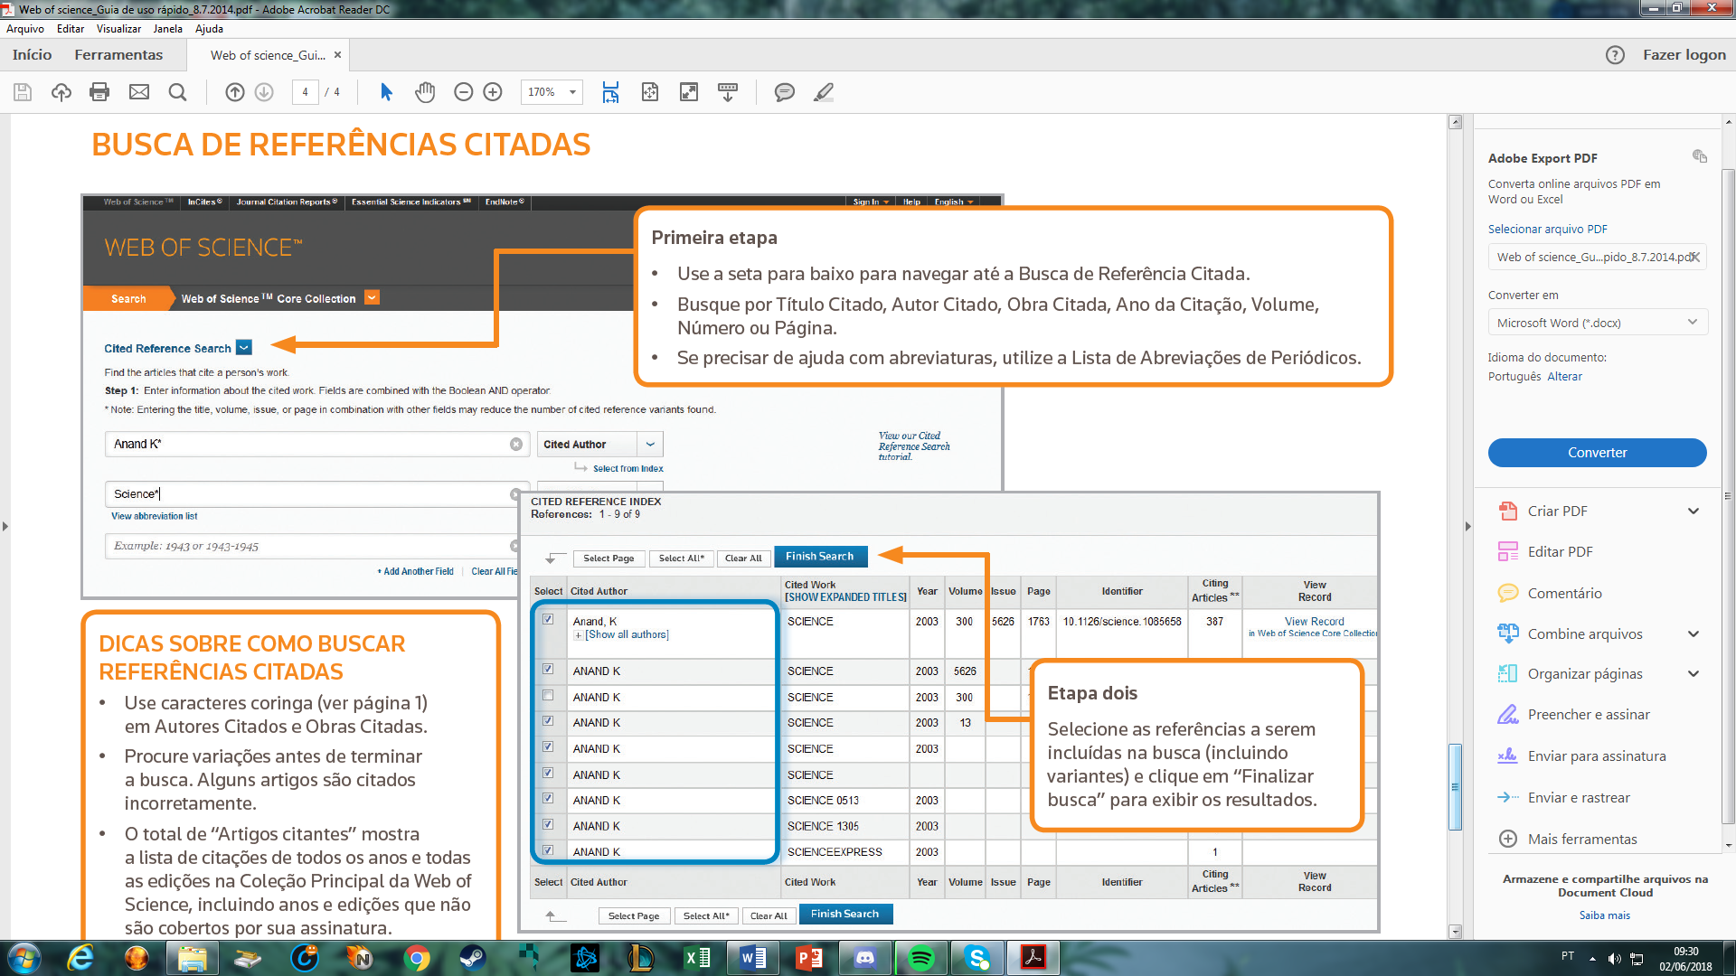
Task: Click the send file by email icon
Action: click(138, 92)
